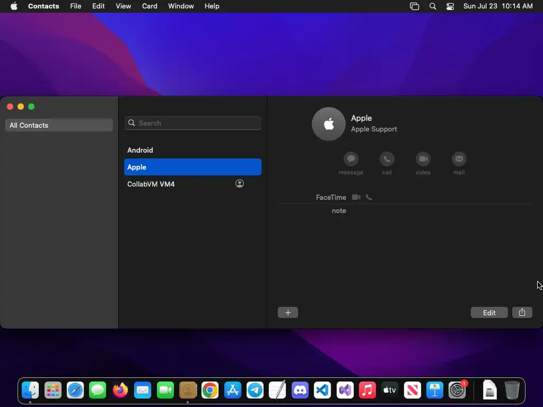Click the video action icon

tap(423, 159)
